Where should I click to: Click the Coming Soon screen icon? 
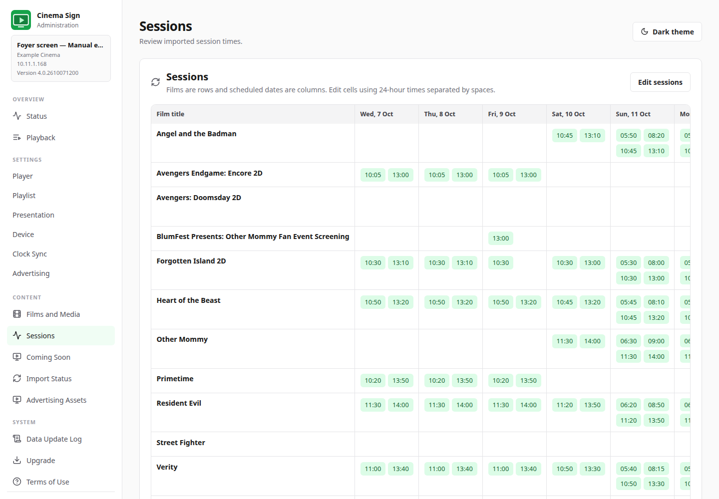pyautogui.click(x=17, y=357)
